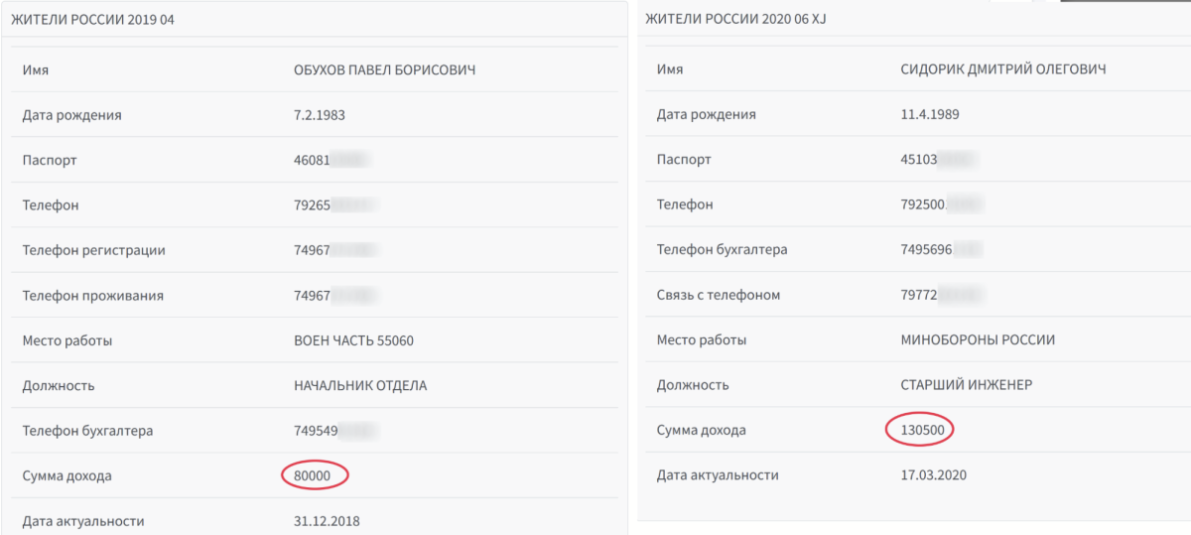This screenshot has height=535, width=1191.
Task: Click the Телефон проживания field label
Action: pyautogui.click(x=93, y=296)
